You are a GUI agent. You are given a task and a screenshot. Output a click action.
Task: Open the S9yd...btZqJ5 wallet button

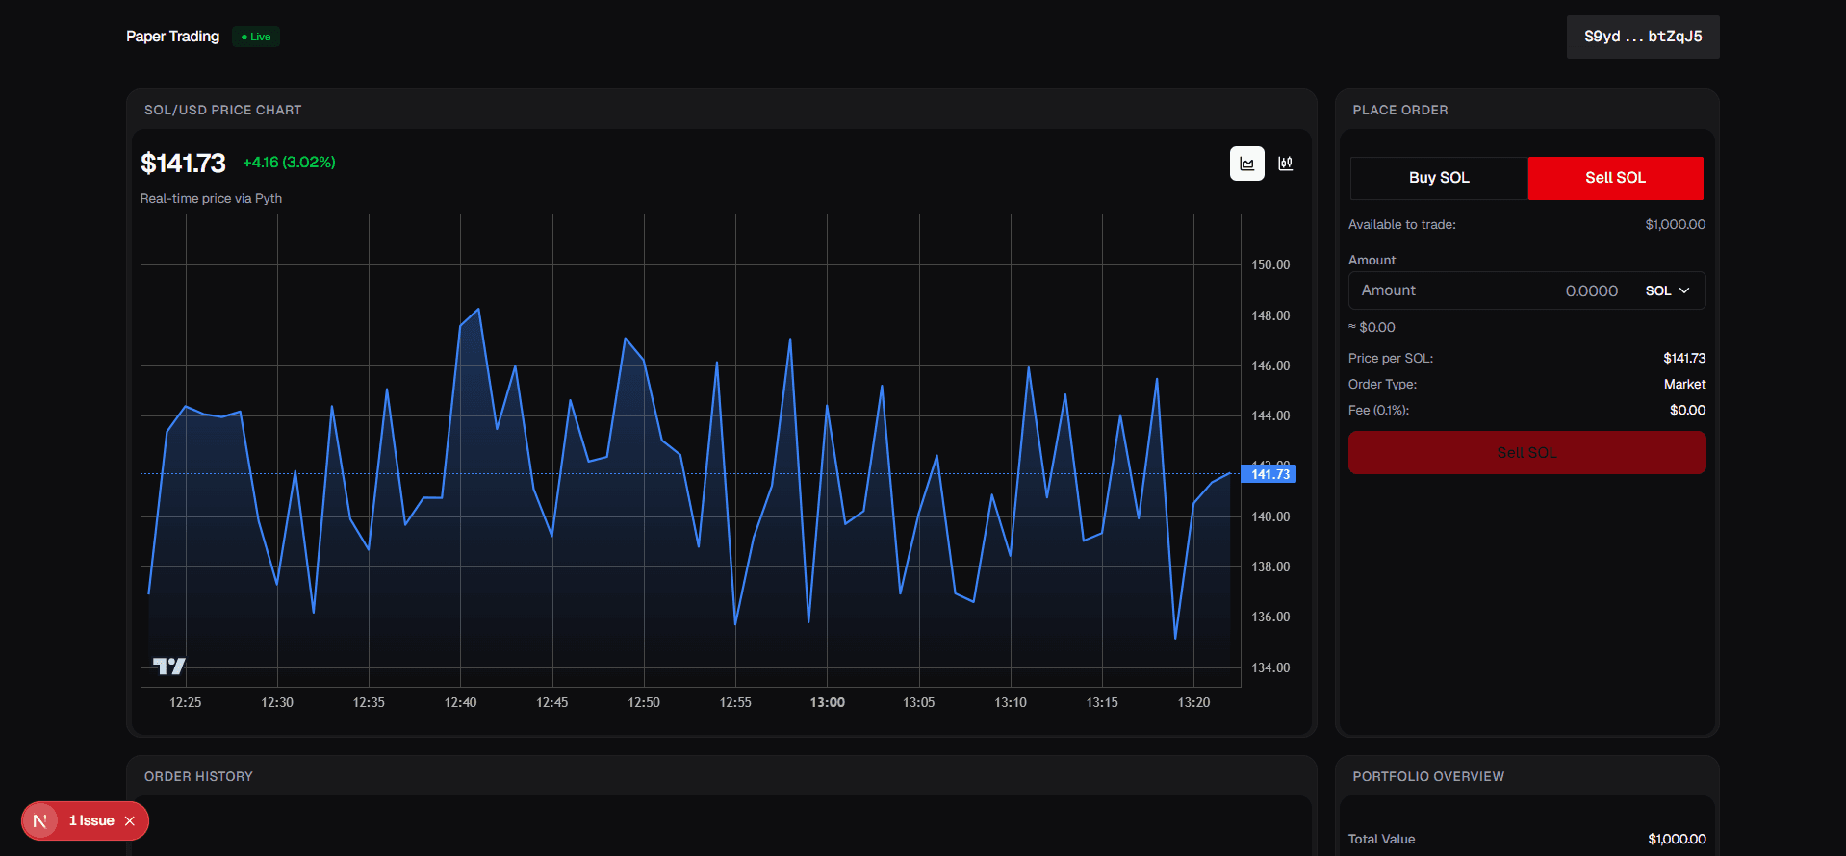(1642, 37)
